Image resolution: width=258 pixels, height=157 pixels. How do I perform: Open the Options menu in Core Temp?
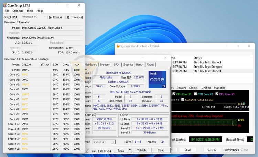[18, 11]
